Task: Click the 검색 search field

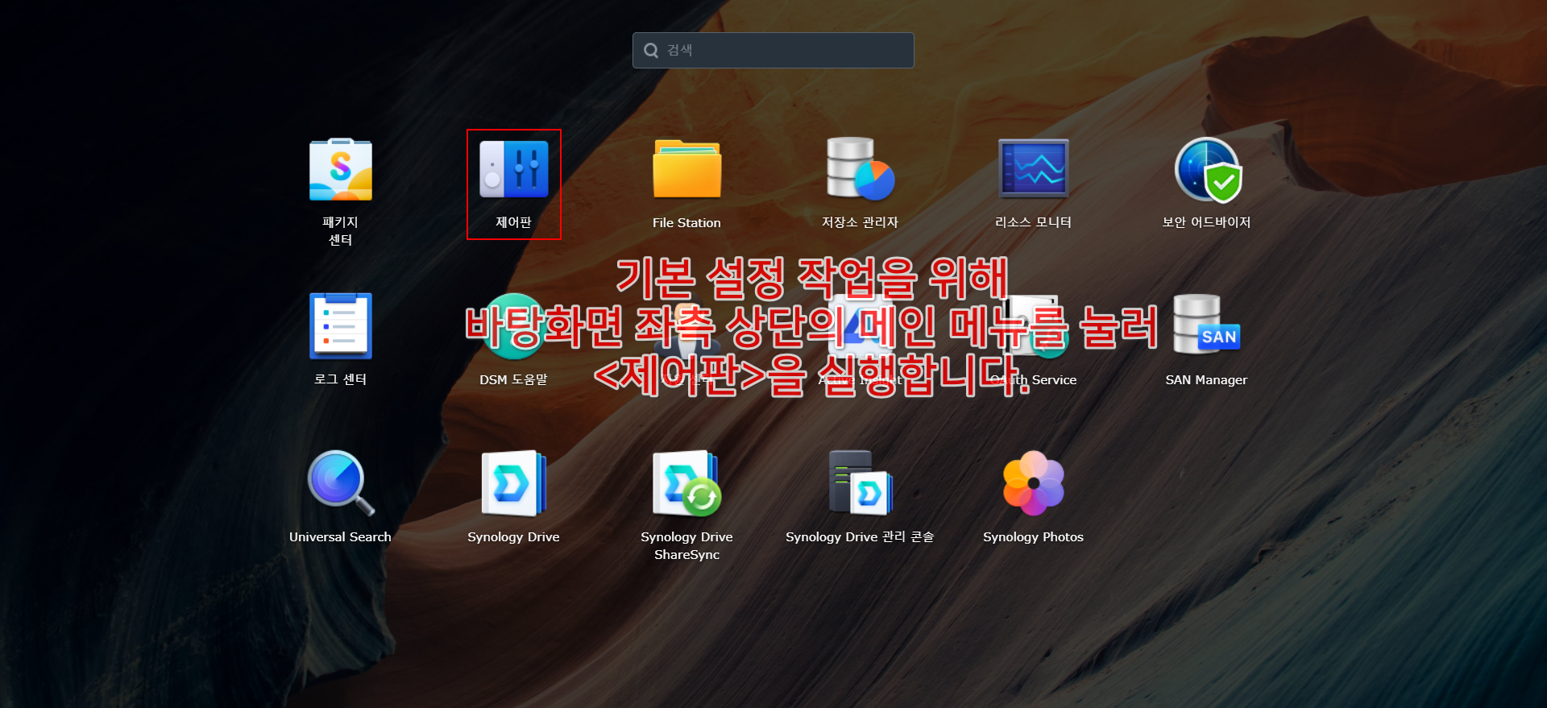Action: (773, 50)
